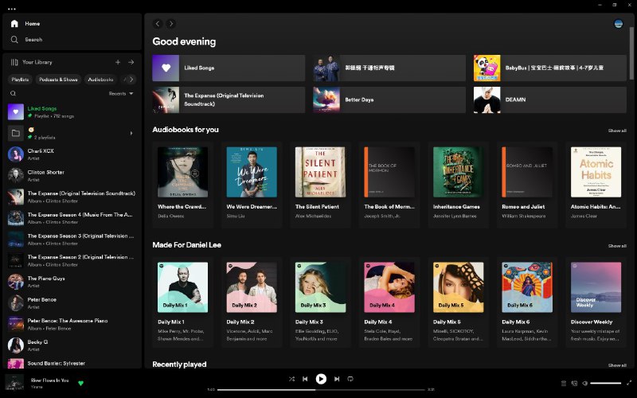Screen dimensions: 637x398
Task: Mute volume with speaker icon
Action: pyautogui.click(x=585, y=383)
